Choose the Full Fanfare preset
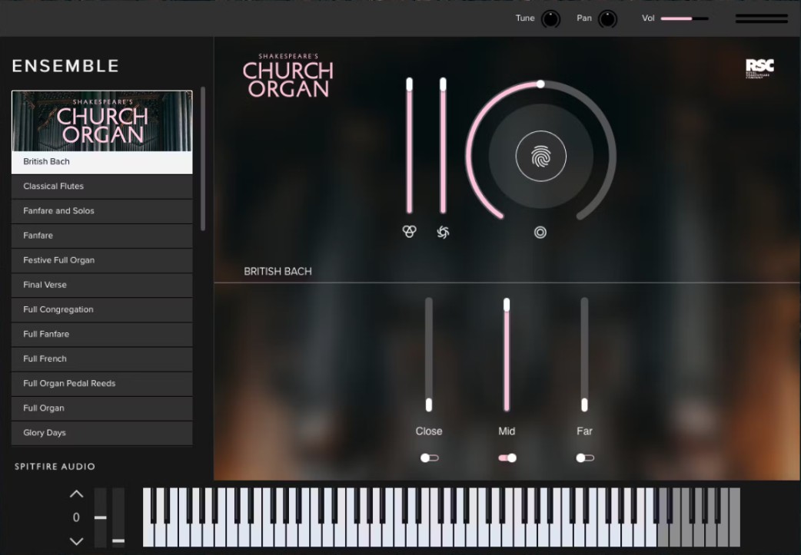 pyautogui.click(x=102, y=334)
